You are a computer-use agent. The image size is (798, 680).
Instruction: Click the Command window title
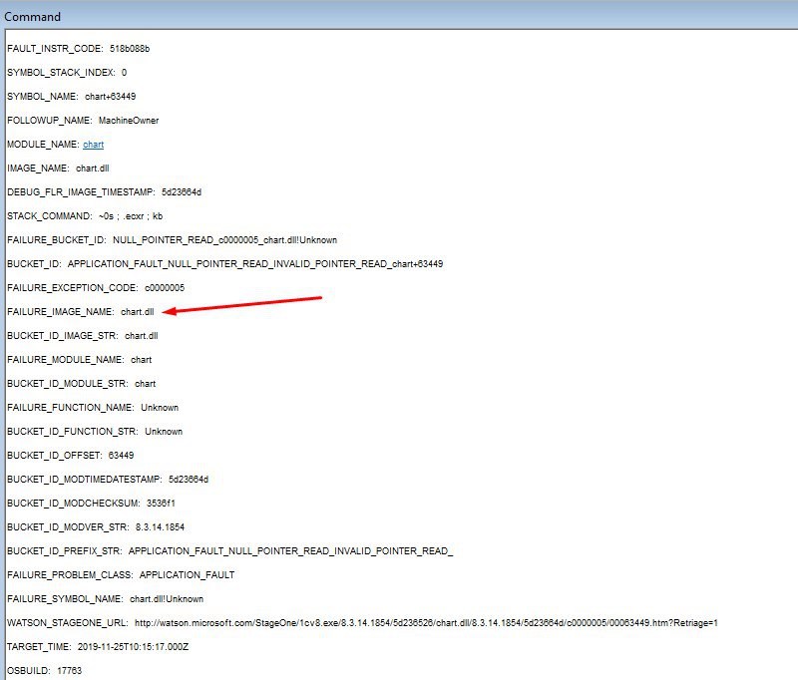click(x=33, y=17)
